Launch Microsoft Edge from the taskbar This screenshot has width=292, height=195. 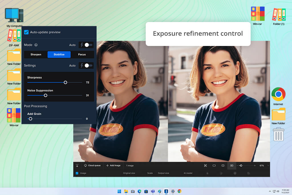click(x=139, y=191)
